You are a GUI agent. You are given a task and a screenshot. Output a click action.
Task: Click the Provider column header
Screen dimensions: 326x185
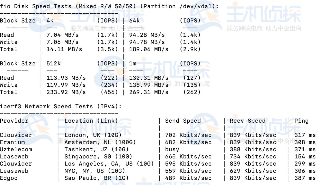(14, 121)
